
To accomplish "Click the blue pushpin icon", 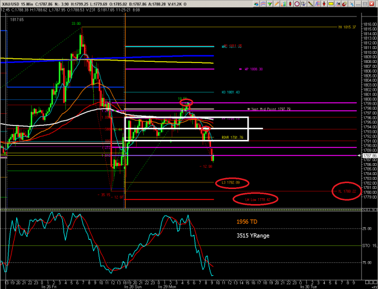I will coord(351,4).
